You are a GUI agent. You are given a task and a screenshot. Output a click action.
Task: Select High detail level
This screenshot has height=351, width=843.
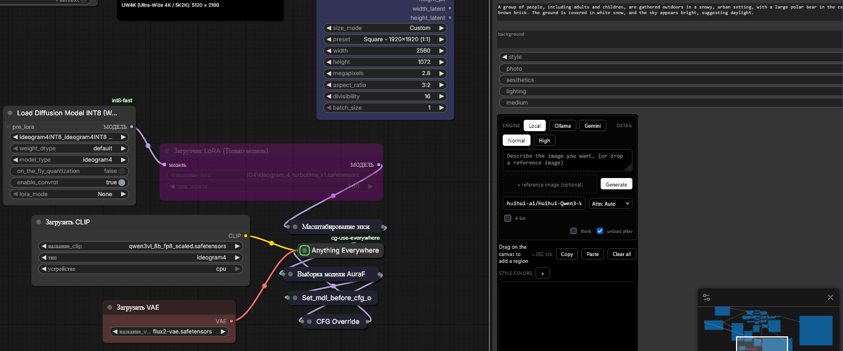tap(544, 140)
